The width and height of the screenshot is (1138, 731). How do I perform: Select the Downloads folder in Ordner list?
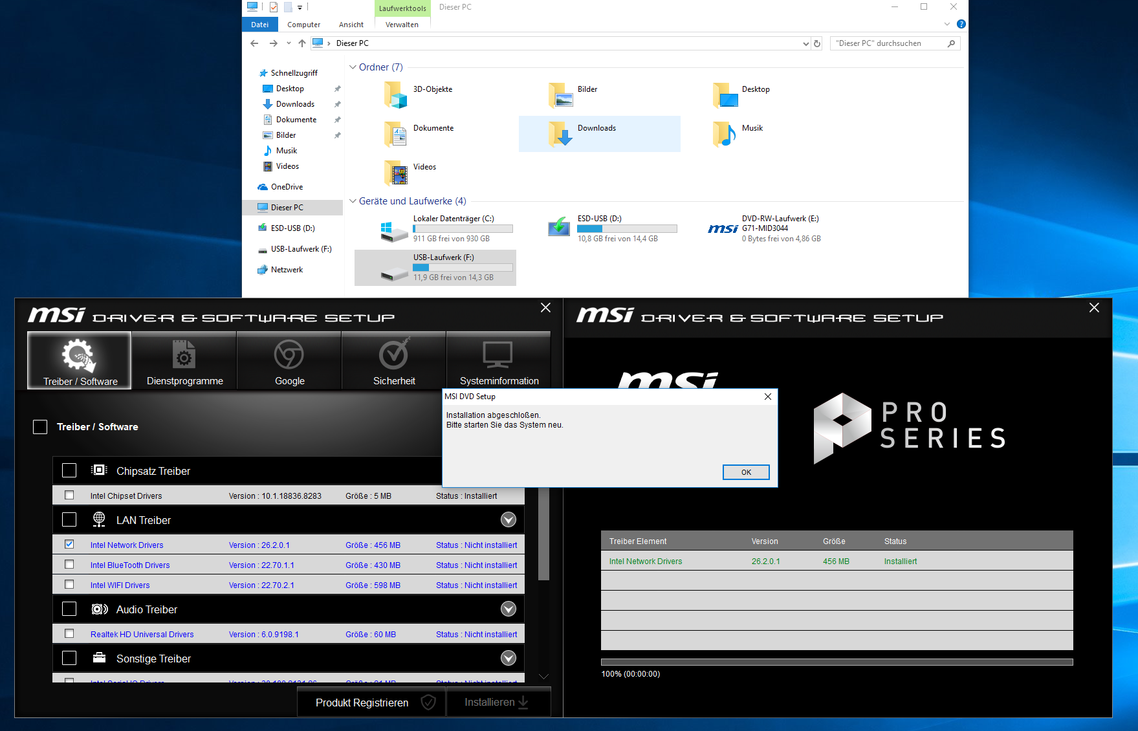[599, 134]
